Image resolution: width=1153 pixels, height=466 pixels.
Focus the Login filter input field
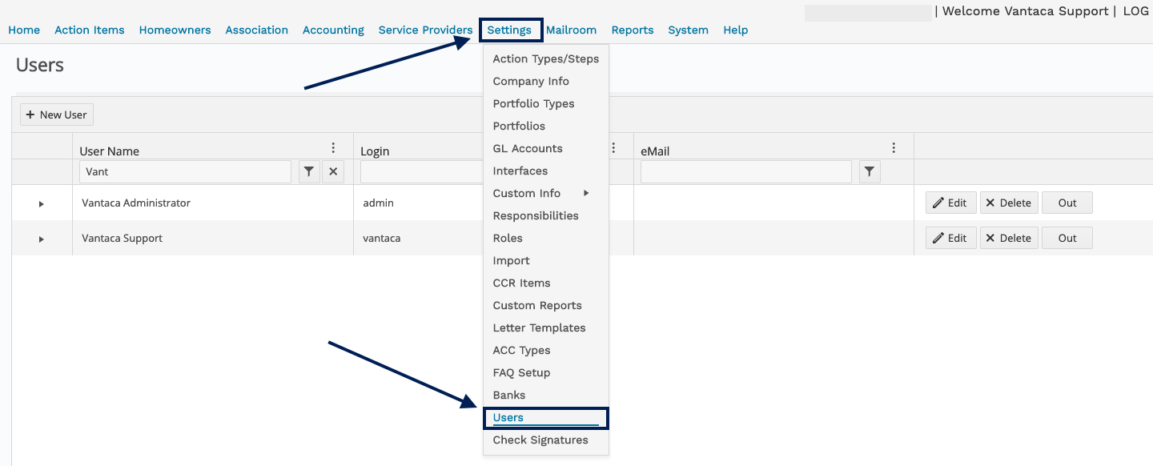click(421, 171)
